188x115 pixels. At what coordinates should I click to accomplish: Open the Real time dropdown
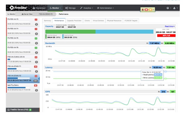click(170, 26)
